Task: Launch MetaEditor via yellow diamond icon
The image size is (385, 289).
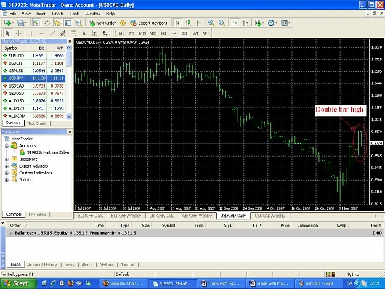Action: [123, 23]
